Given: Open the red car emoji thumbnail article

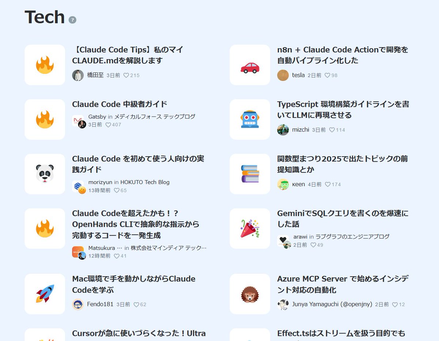Looking at the screenshot, I should [x=250, y=65].
